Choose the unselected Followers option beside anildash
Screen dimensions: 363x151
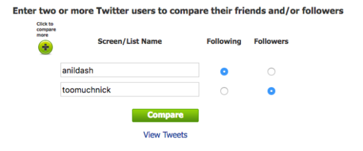point(271,72)
